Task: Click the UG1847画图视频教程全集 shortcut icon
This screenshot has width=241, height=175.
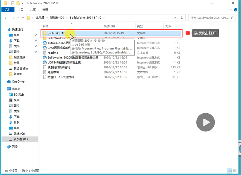Action: click(45, 63)
